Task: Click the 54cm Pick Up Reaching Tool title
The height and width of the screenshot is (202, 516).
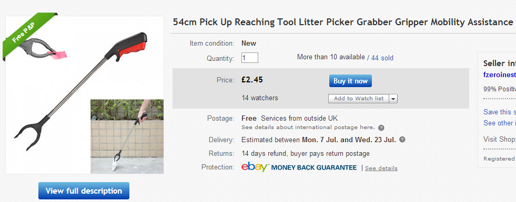Action: pyautogui.click(x=343, y=23)
